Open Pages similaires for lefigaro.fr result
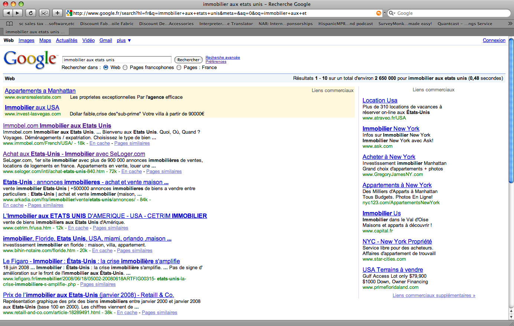 tap(98, 284)
